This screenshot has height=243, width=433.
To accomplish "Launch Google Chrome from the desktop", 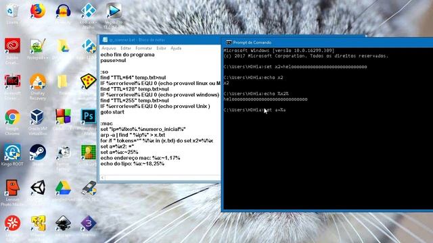I will coord(12,117).
